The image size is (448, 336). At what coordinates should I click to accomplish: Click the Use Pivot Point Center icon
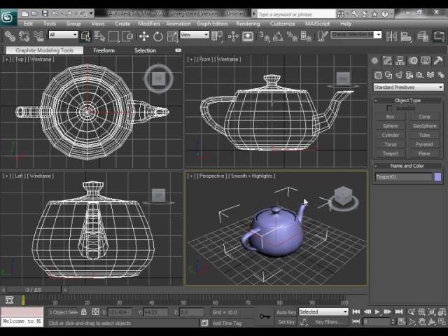click(217, 36)
